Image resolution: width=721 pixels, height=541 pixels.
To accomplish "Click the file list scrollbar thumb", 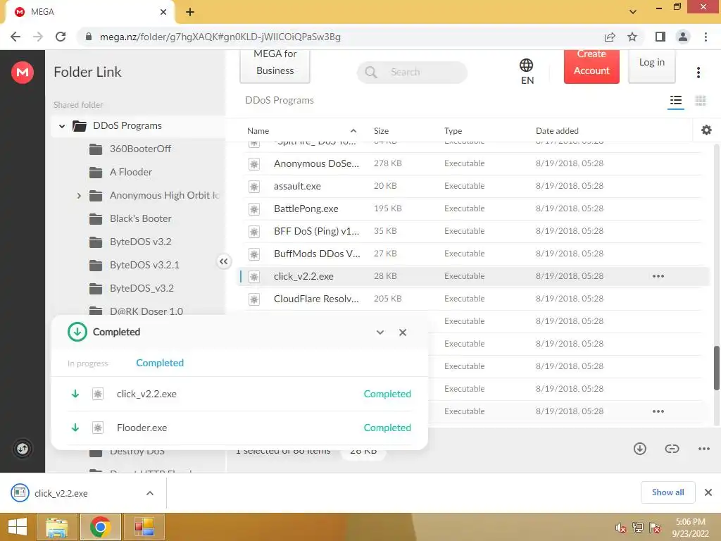I will click(716, 368).
